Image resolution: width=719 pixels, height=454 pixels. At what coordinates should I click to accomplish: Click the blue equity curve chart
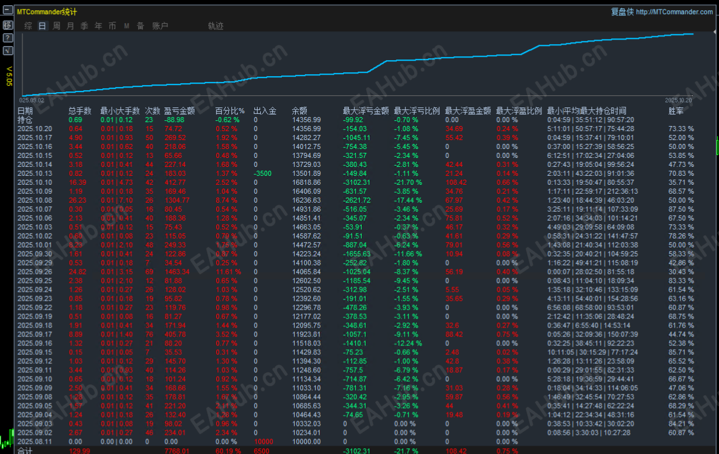(358, 64)
